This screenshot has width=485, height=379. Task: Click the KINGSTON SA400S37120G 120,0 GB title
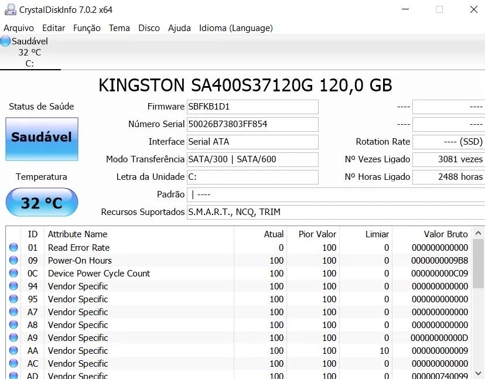[245, 85]
